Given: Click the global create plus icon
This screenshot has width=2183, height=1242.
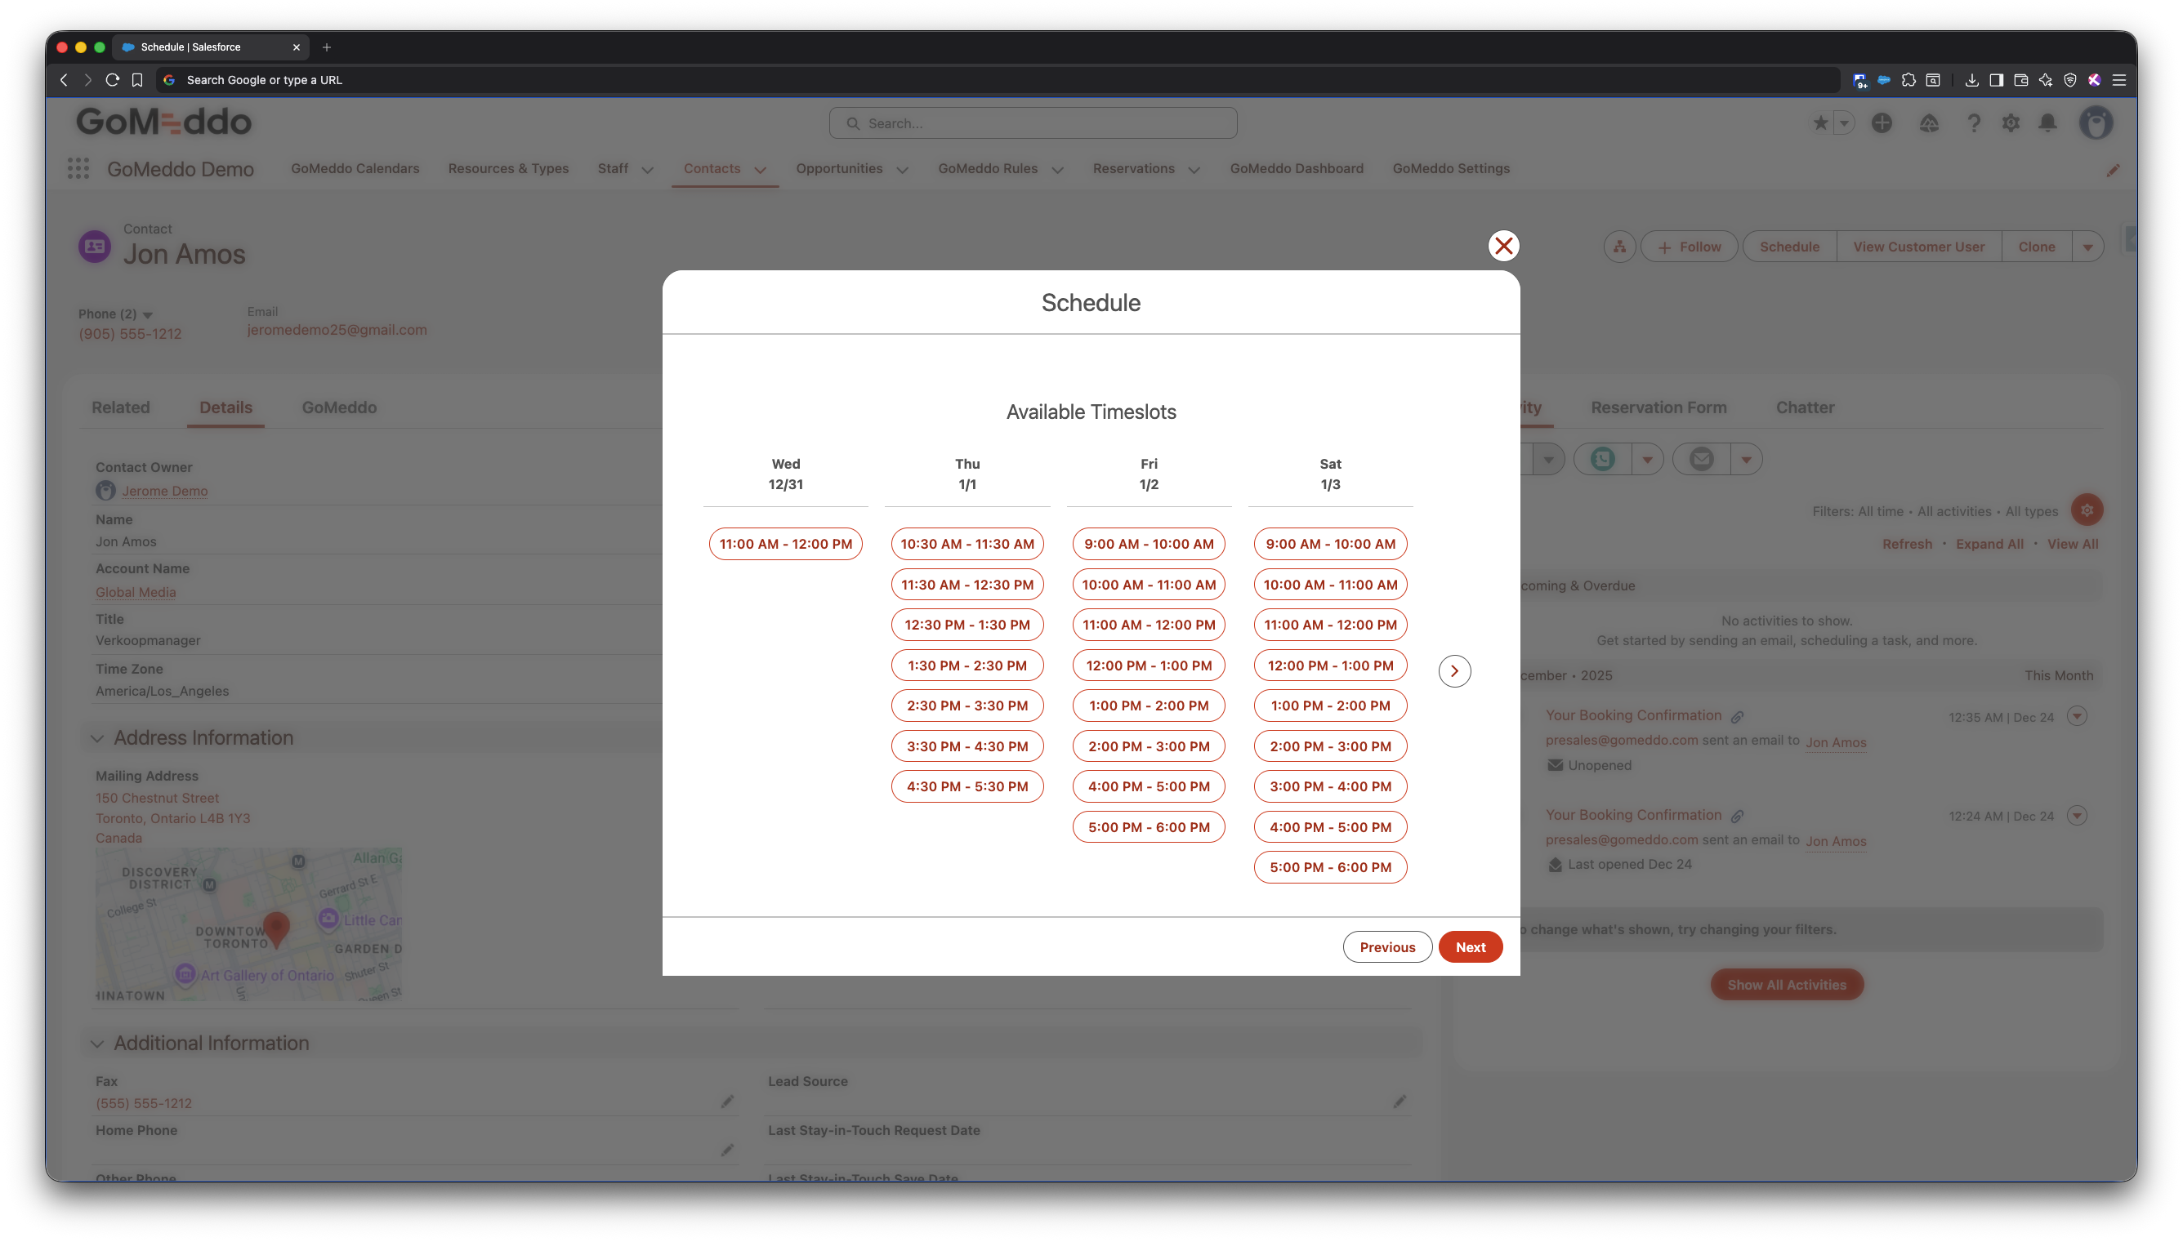Looking at the screenshot, I should coord(1882,123).
